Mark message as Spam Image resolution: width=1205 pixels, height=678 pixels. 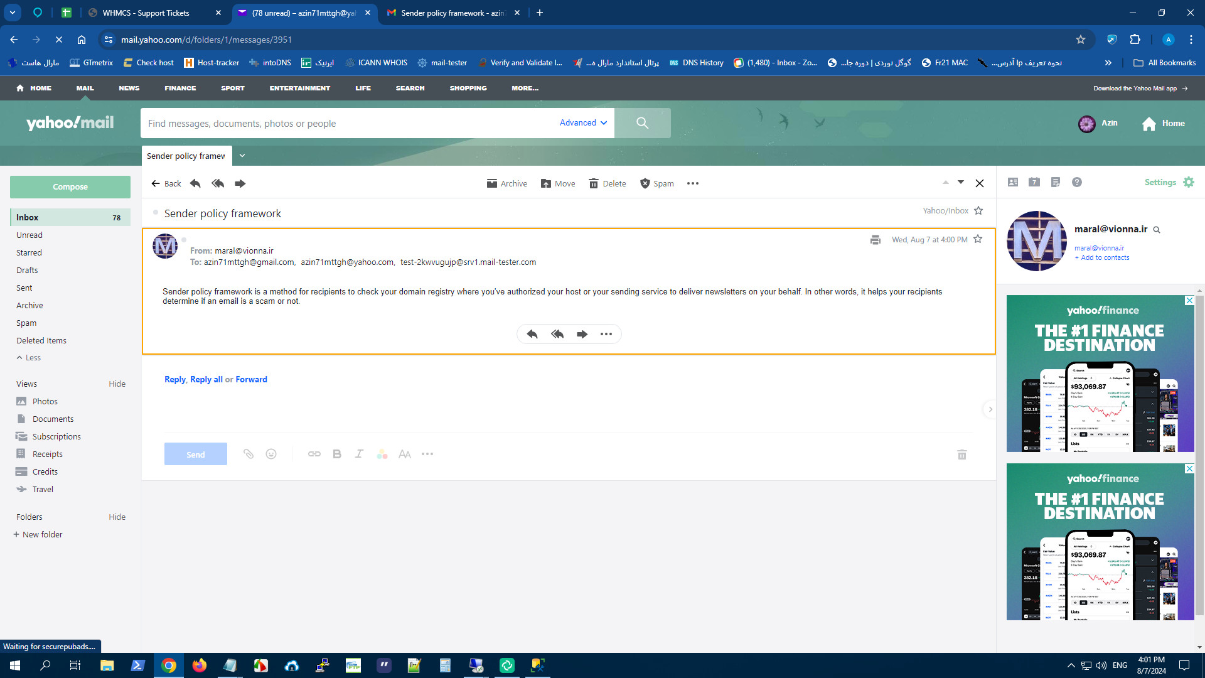(x=656, y=183)
